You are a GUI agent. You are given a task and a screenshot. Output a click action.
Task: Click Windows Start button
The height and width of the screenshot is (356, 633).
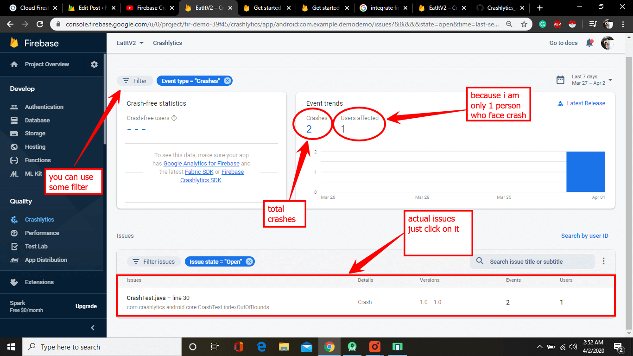click(x=11, y=347)
